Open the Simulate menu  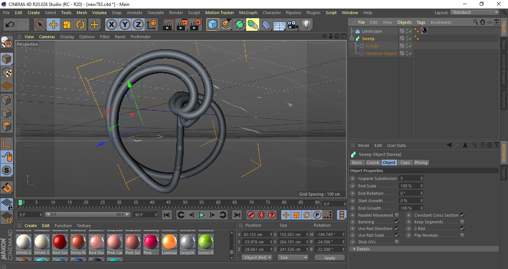coord(155,13)
